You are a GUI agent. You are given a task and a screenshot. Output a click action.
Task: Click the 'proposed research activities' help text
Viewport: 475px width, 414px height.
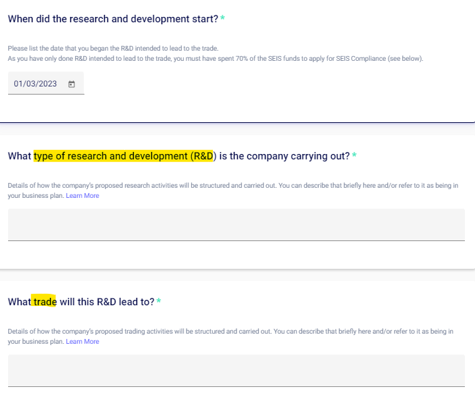[x=233, y=190]
